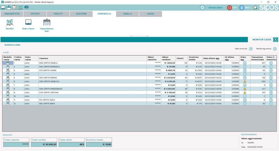Close the Monitor Casse panel
The height and width of the screenshot is (151, 279).
(x=275, y=40)
